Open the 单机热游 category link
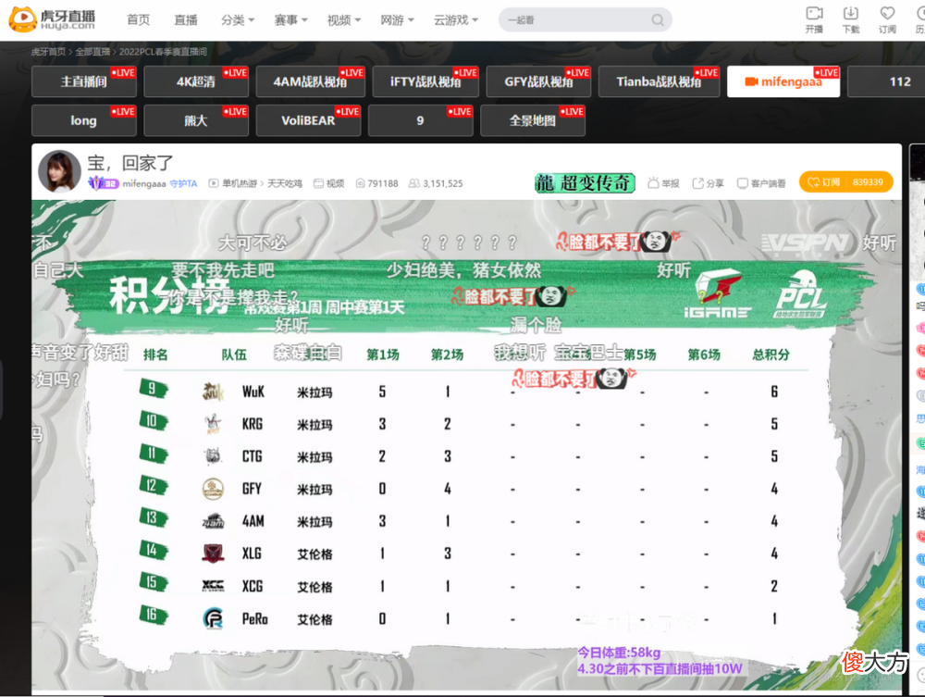The width and height of the screenshot is (925, 697). click(x=239, y=183)
